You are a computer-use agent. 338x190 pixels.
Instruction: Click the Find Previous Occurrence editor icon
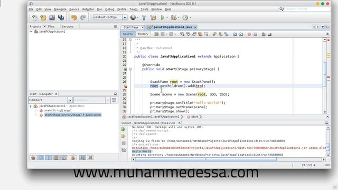188,34
